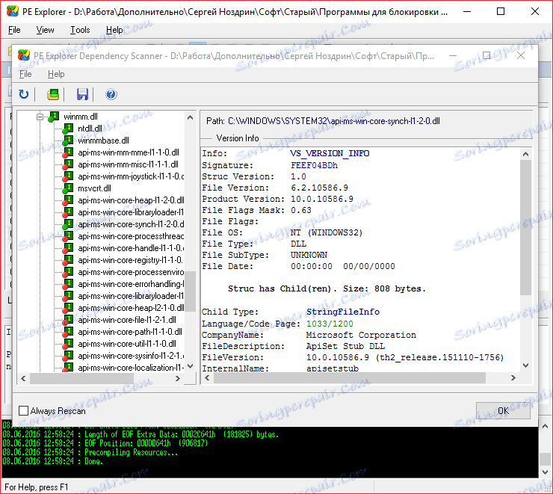Click the icon beside api-ms-win-core-errorhandling row
The height and width of the screenshot is (494, 553).
coord(68,284)
